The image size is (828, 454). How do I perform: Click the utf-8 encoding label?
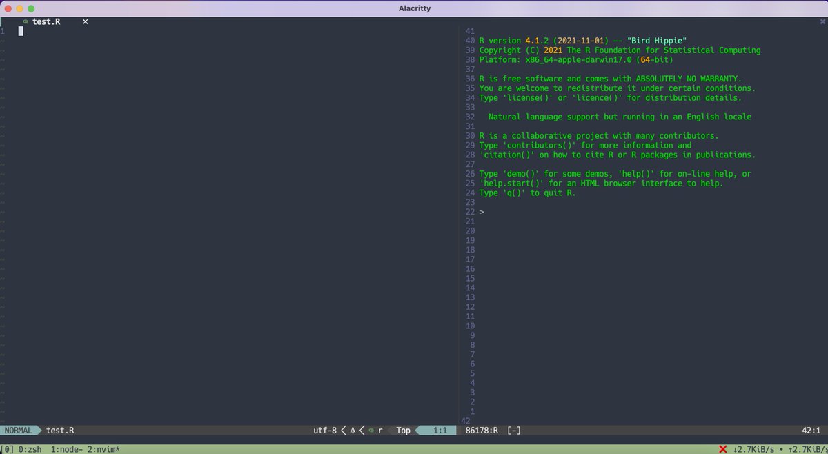[x=325, y=431]
